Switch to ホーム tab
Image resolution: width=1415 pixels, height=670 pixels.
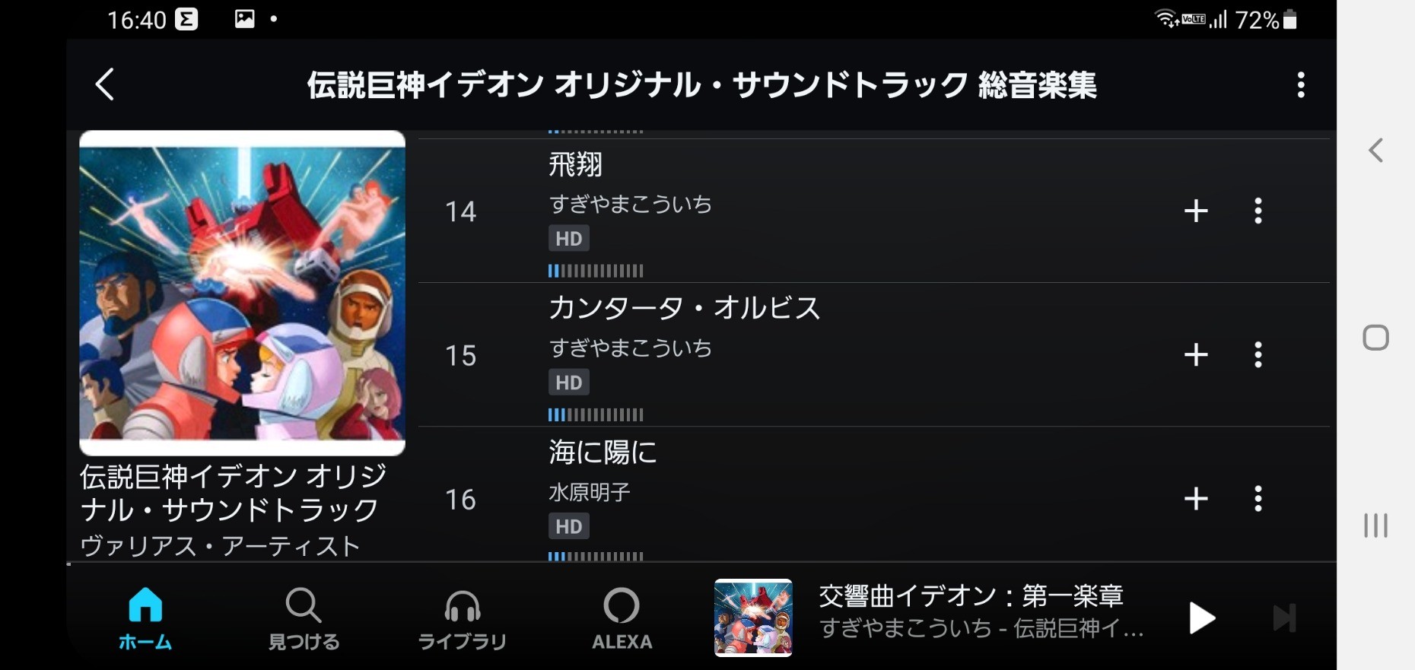click(145, 619)
